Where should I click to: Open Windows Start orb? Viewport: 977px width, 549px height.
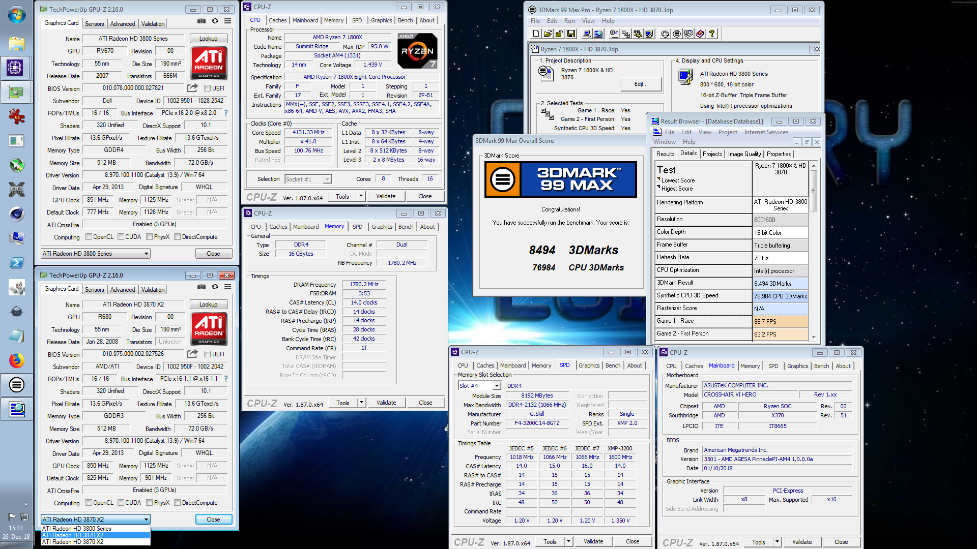coord(16,14)
